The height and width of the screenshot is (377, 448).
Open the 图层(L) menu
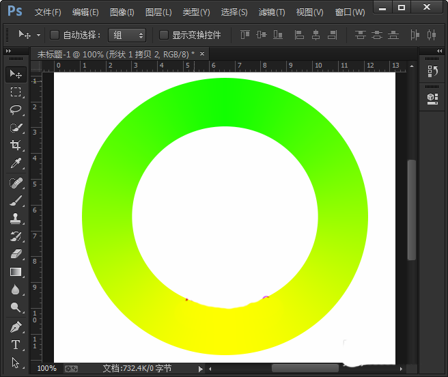[x=158, y=12]
